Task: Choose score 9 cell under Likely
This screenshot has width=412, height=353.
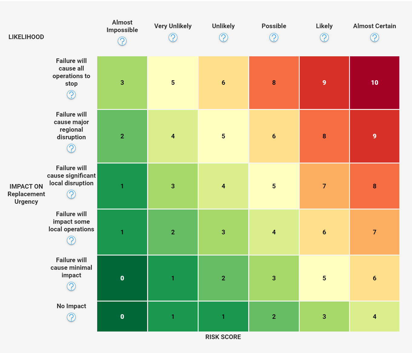Action: point(324,83)
